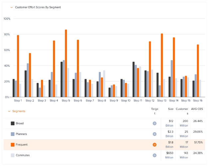The height and width of the screenshot is (166, 209).
Task: Toggle target icon for Frequent segment
Action: 154,145
